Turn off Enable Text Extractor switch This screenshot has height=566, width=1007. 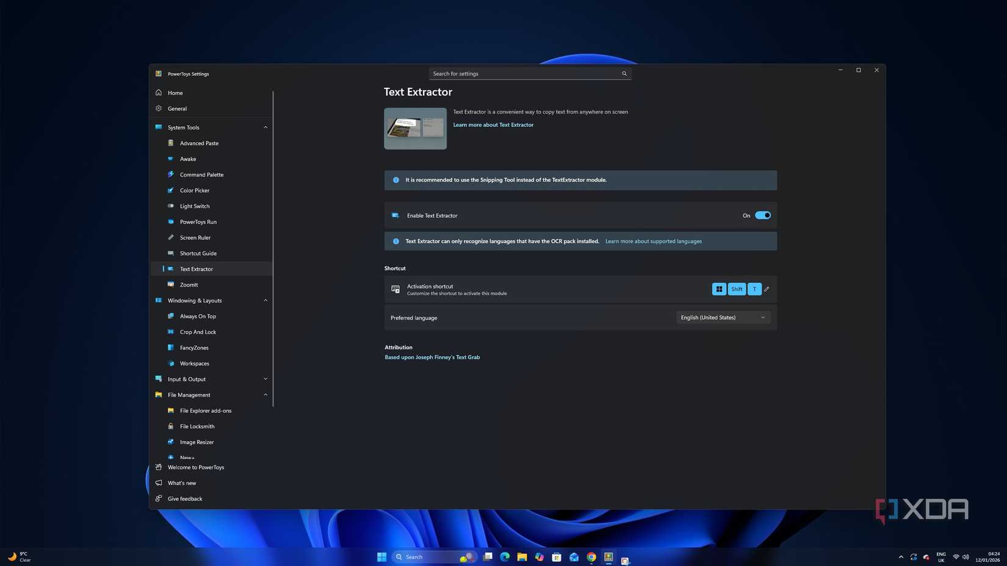[763, 215]
